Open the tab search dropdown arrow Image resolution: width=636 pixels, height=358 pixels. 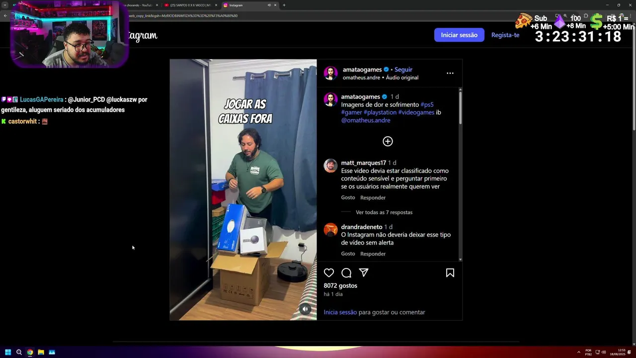click(5, 5)
